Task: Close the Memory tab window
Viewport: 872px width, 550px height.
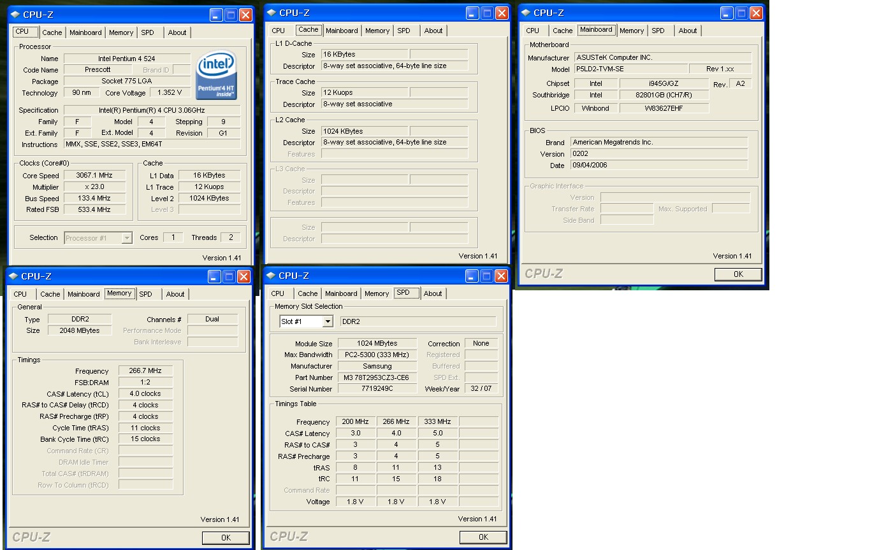Action: tap(244, 276)
